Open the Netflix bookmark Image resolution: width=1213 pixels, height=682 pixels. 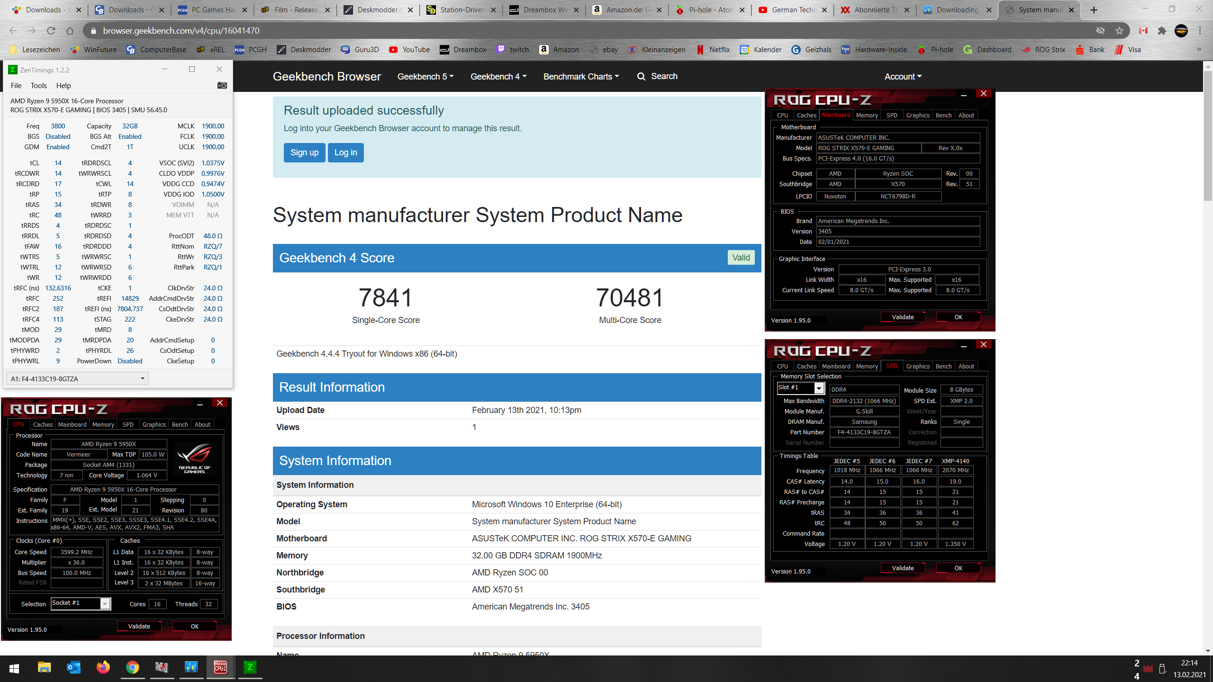coord(713,50)
